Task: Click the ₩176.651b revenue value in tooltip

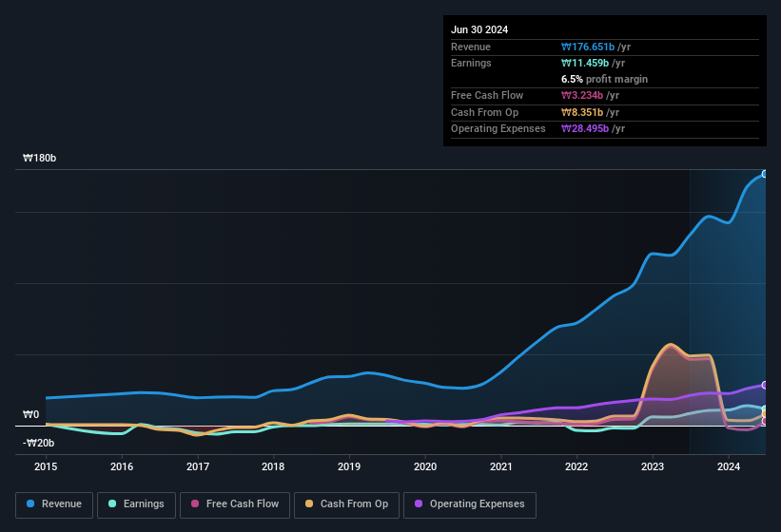Action: coord(588,47)
